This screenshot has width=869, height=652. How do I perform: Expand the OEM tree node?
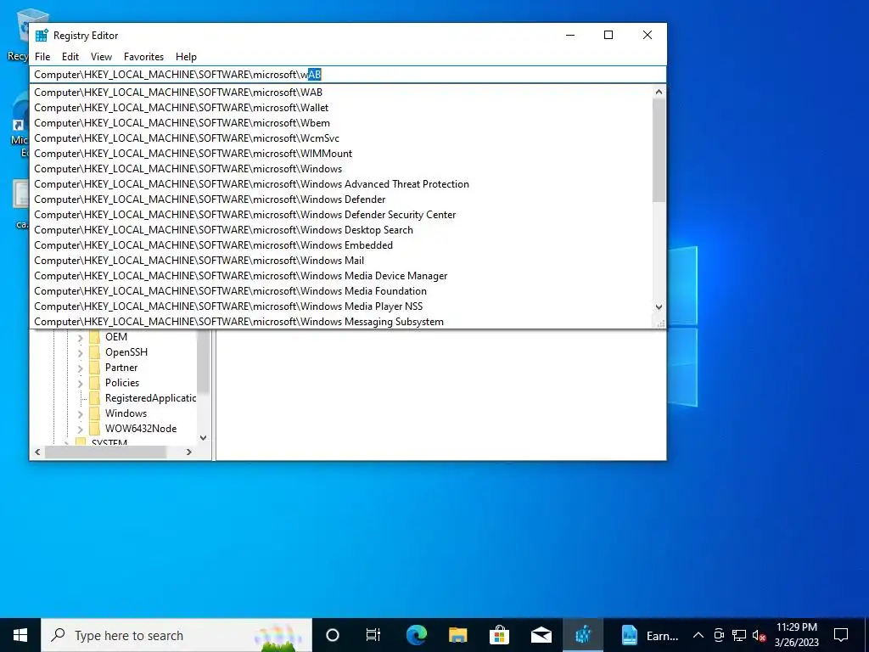click(x=81, y=337)
